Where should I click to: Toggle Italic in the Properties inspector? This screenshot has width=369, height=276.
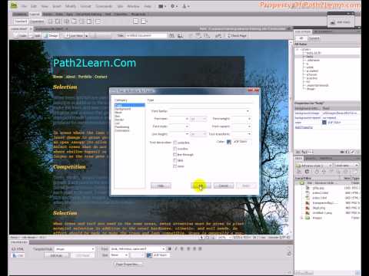pos(176,248)
